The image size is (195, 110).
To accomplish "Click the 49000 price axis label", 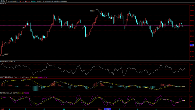I will pos(192,16).
